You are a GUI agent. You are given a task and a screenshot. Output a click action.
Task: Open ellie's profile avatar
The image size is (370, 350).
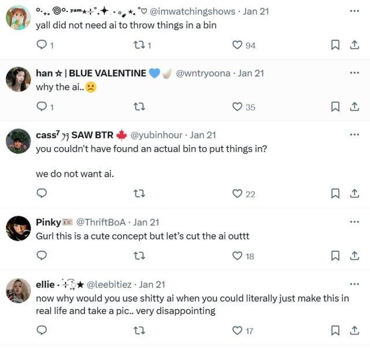[x=18, y=290]
